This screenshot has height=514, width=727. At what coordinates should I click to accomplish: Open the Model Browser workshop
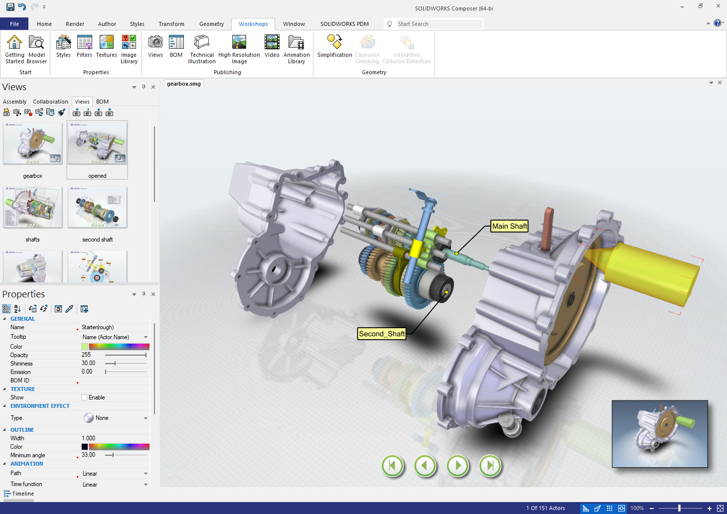(x=36, y=49)
